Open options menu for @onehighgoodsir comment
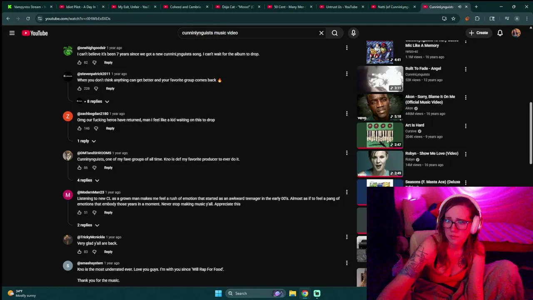This screenshot has width=533, height=300. (x=346, y=48)
